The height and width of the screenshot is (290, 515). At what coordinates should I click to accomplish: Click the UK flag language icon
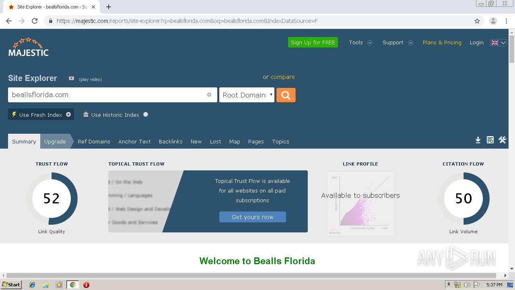click(x=495, y=43)
